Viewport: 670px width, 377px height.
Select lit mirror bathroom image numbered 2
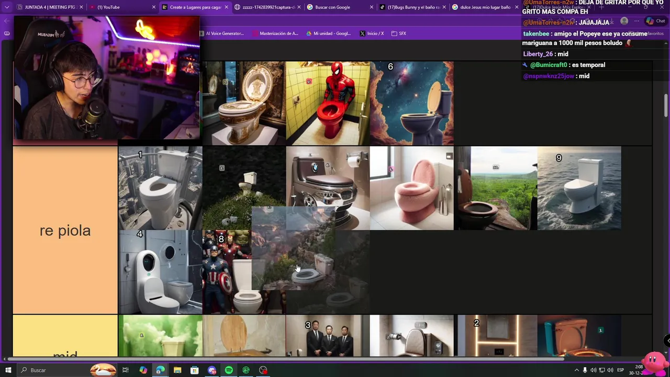click(495, 336)
